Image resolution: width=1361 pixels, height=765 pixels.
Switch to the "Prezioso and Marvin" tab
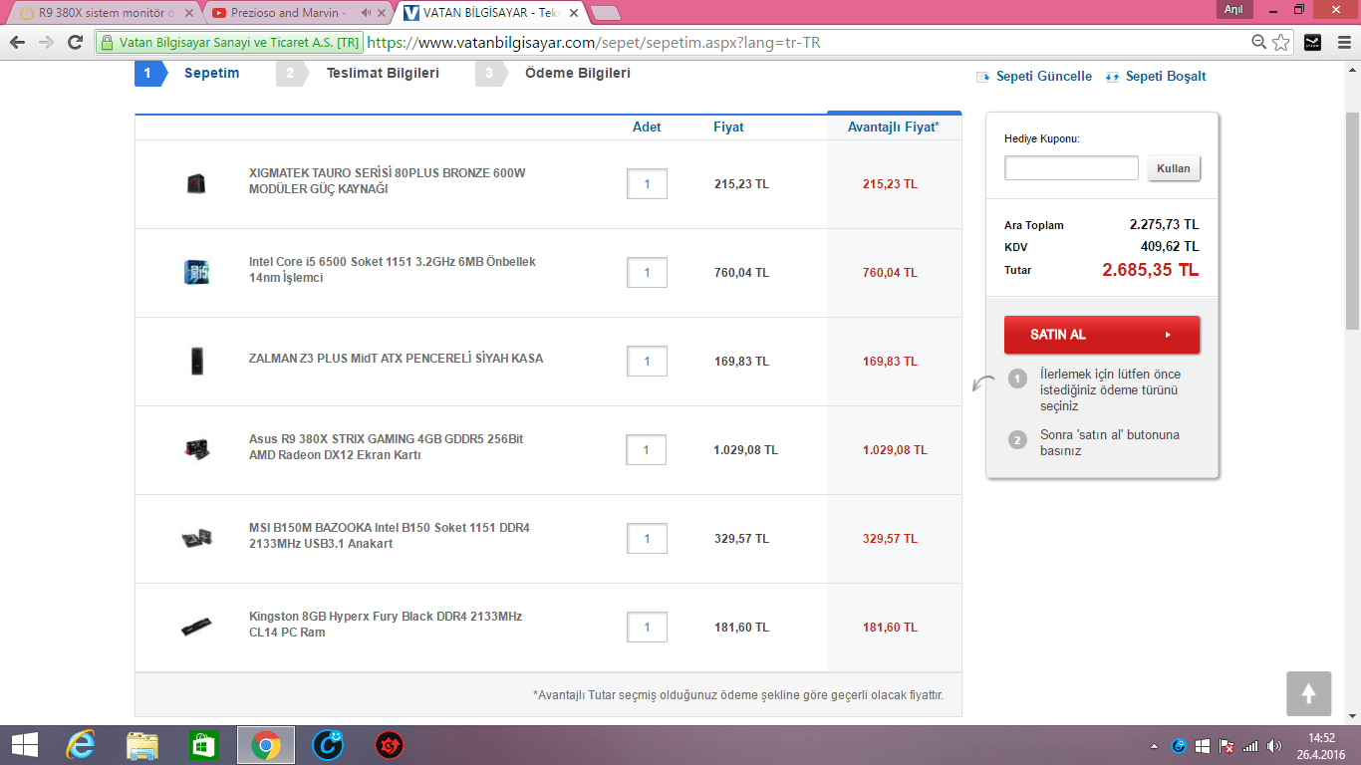tap(289, 13)
